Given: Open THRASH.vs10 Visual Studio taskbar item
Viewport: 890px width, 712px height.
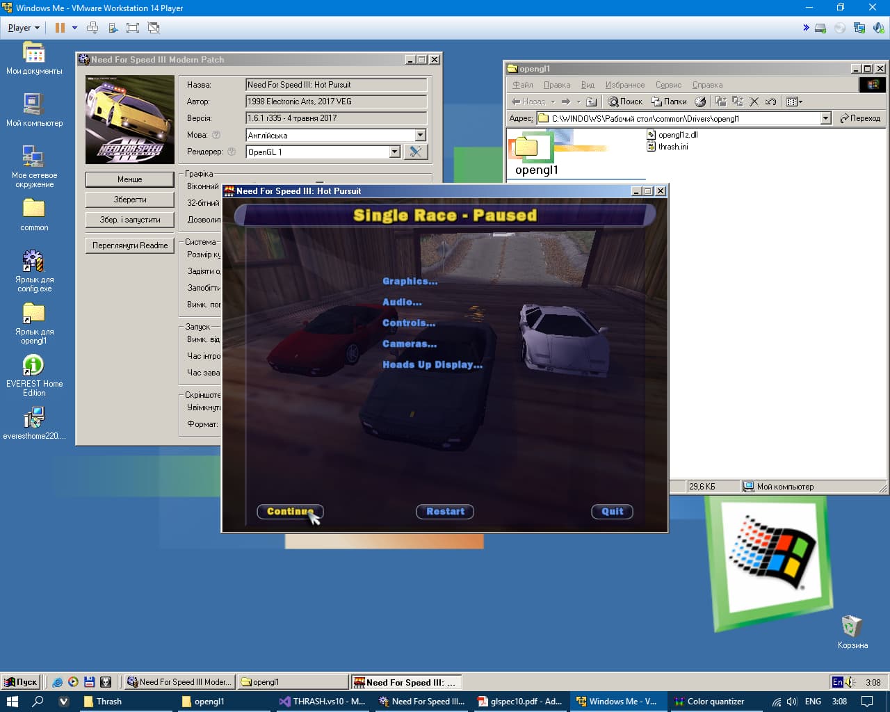Looking at the screenshot, I should (x=322, y=702).
